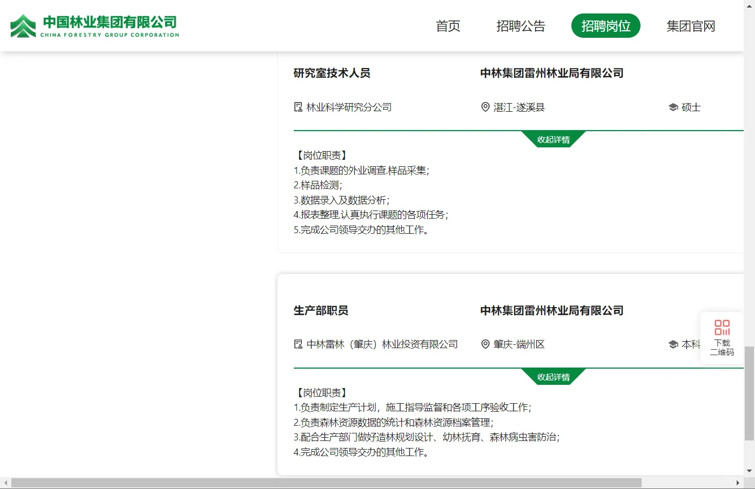Click the 下载二维码 QR code button
The width and height of the screenshot is (755, 489).
[x=722, y=337]
